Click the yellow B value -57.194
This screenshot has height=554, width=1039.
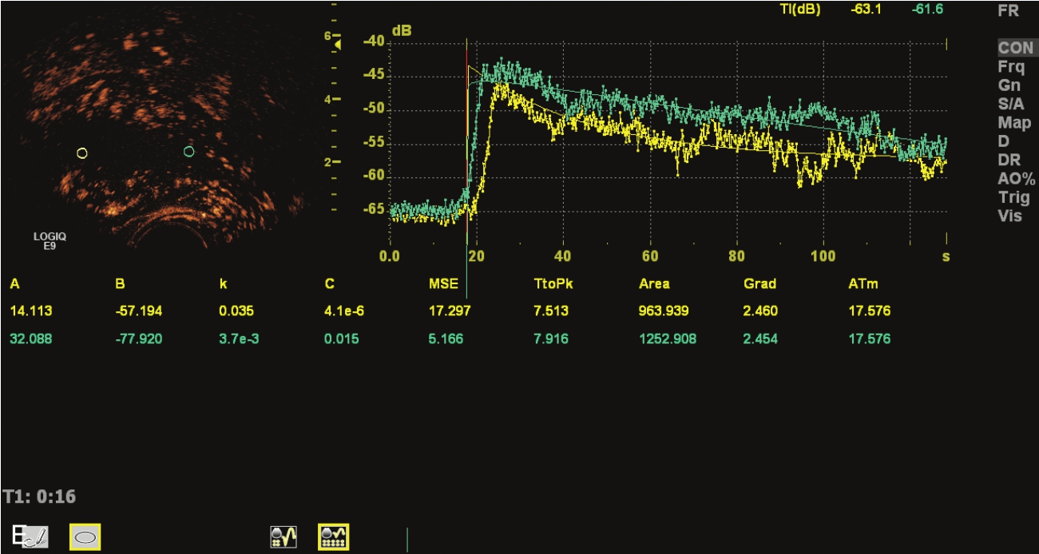tap(138, 311)
